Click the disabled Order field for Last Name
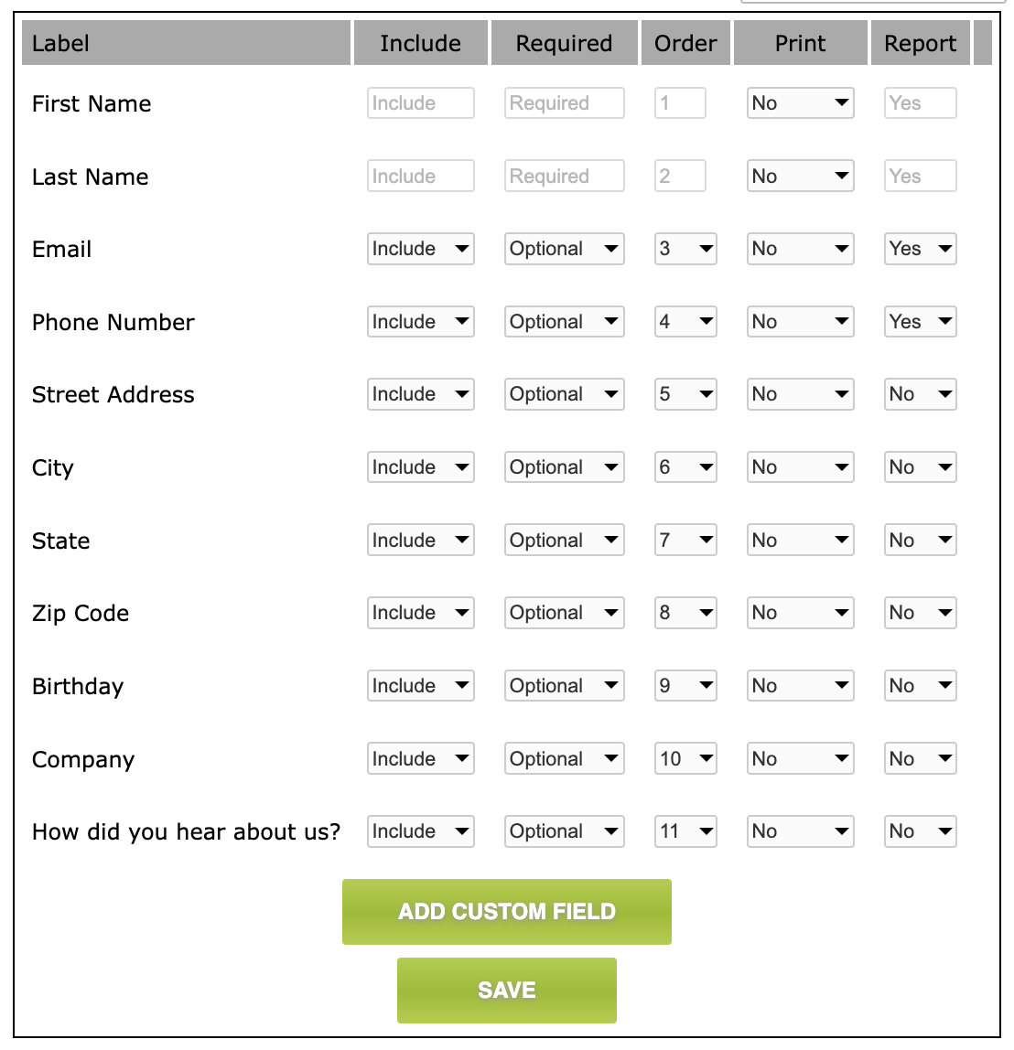 (x=680, y=176)
